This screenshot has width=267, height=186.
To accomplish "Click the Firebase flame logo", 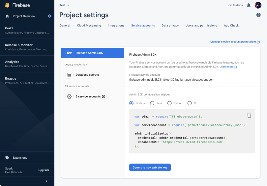I will point(7,5).
